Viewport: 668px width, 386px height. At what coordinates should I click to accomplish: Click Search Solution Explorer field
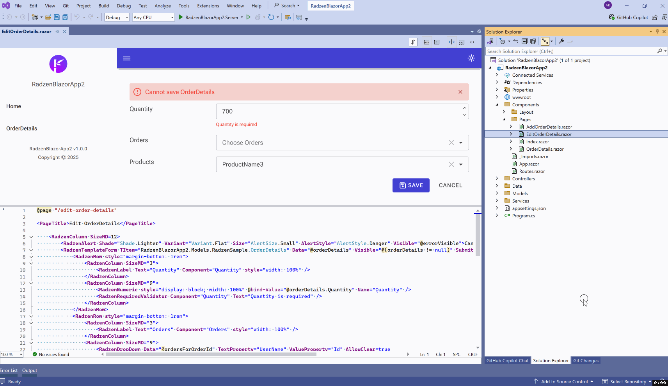pyautogui.click(x=572, y=51)
